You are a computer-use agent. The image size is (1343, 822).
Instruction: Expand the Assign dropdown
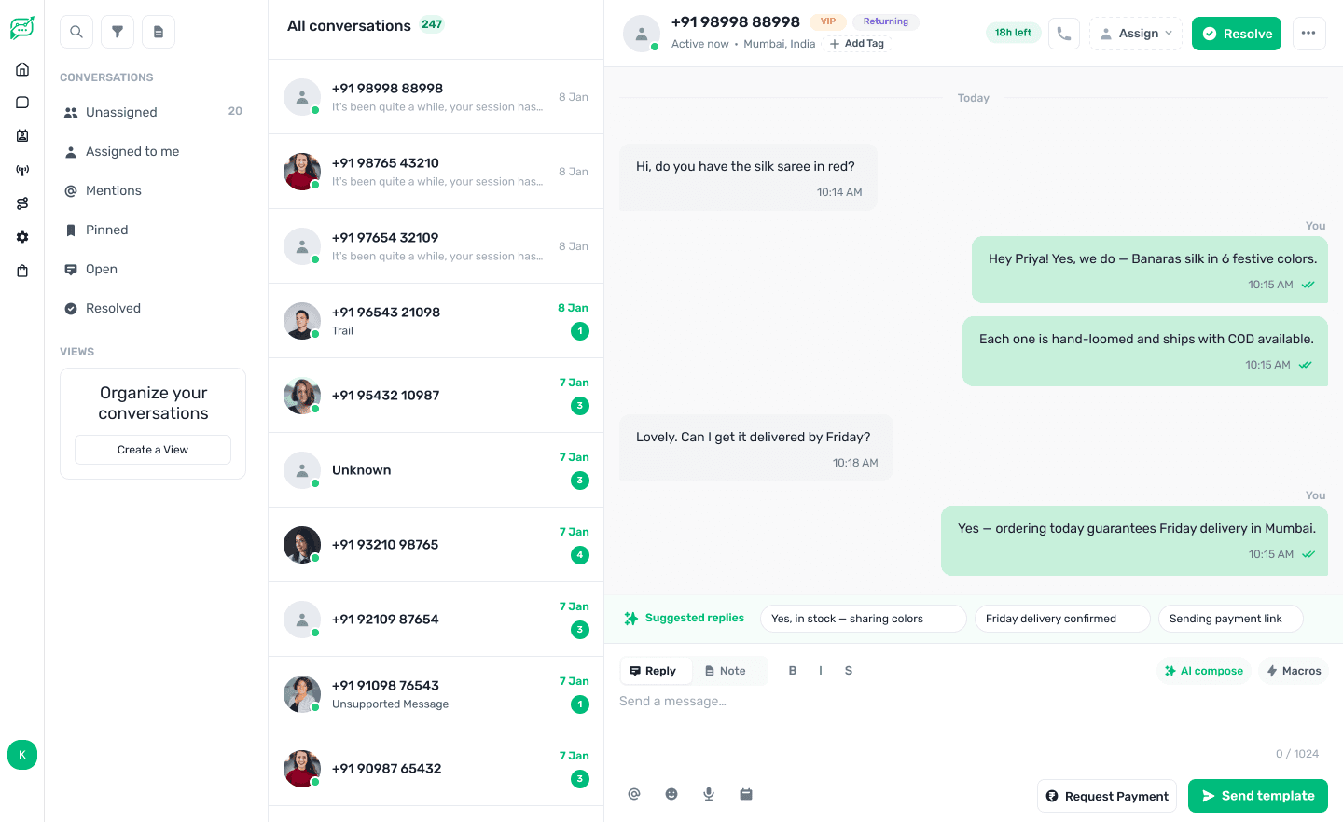[1136, 34]
